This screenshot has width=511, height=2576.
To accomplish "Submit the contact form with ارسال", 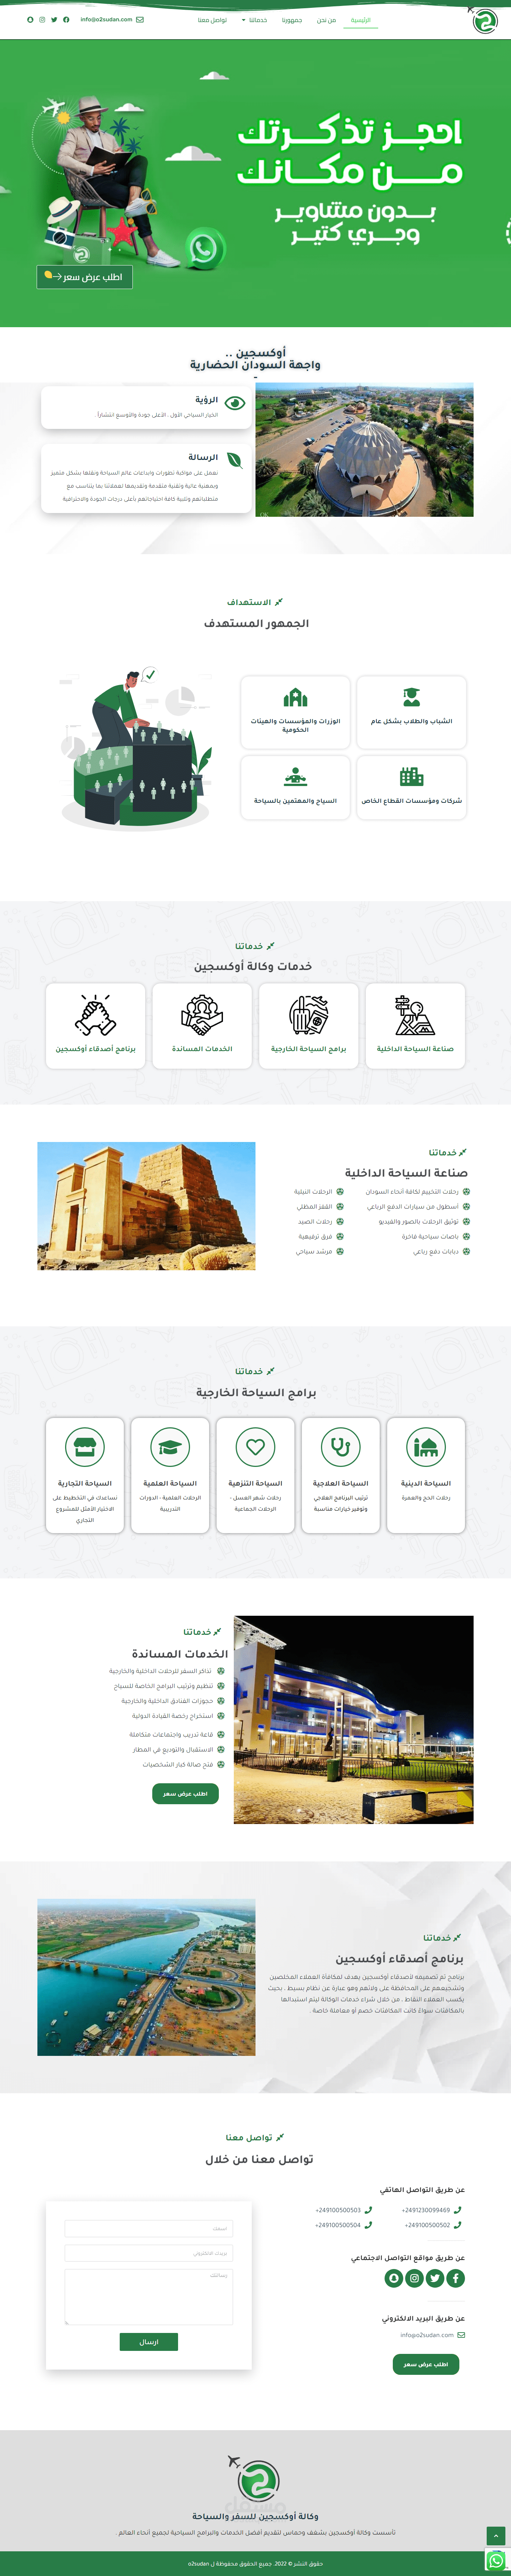I will 149,2341.
